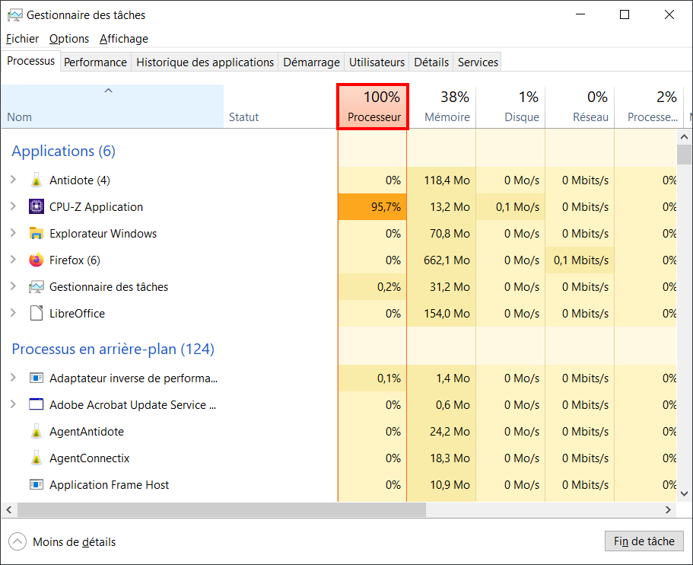Click the vertical scrollbar thumb

click(x=684, y=154)
